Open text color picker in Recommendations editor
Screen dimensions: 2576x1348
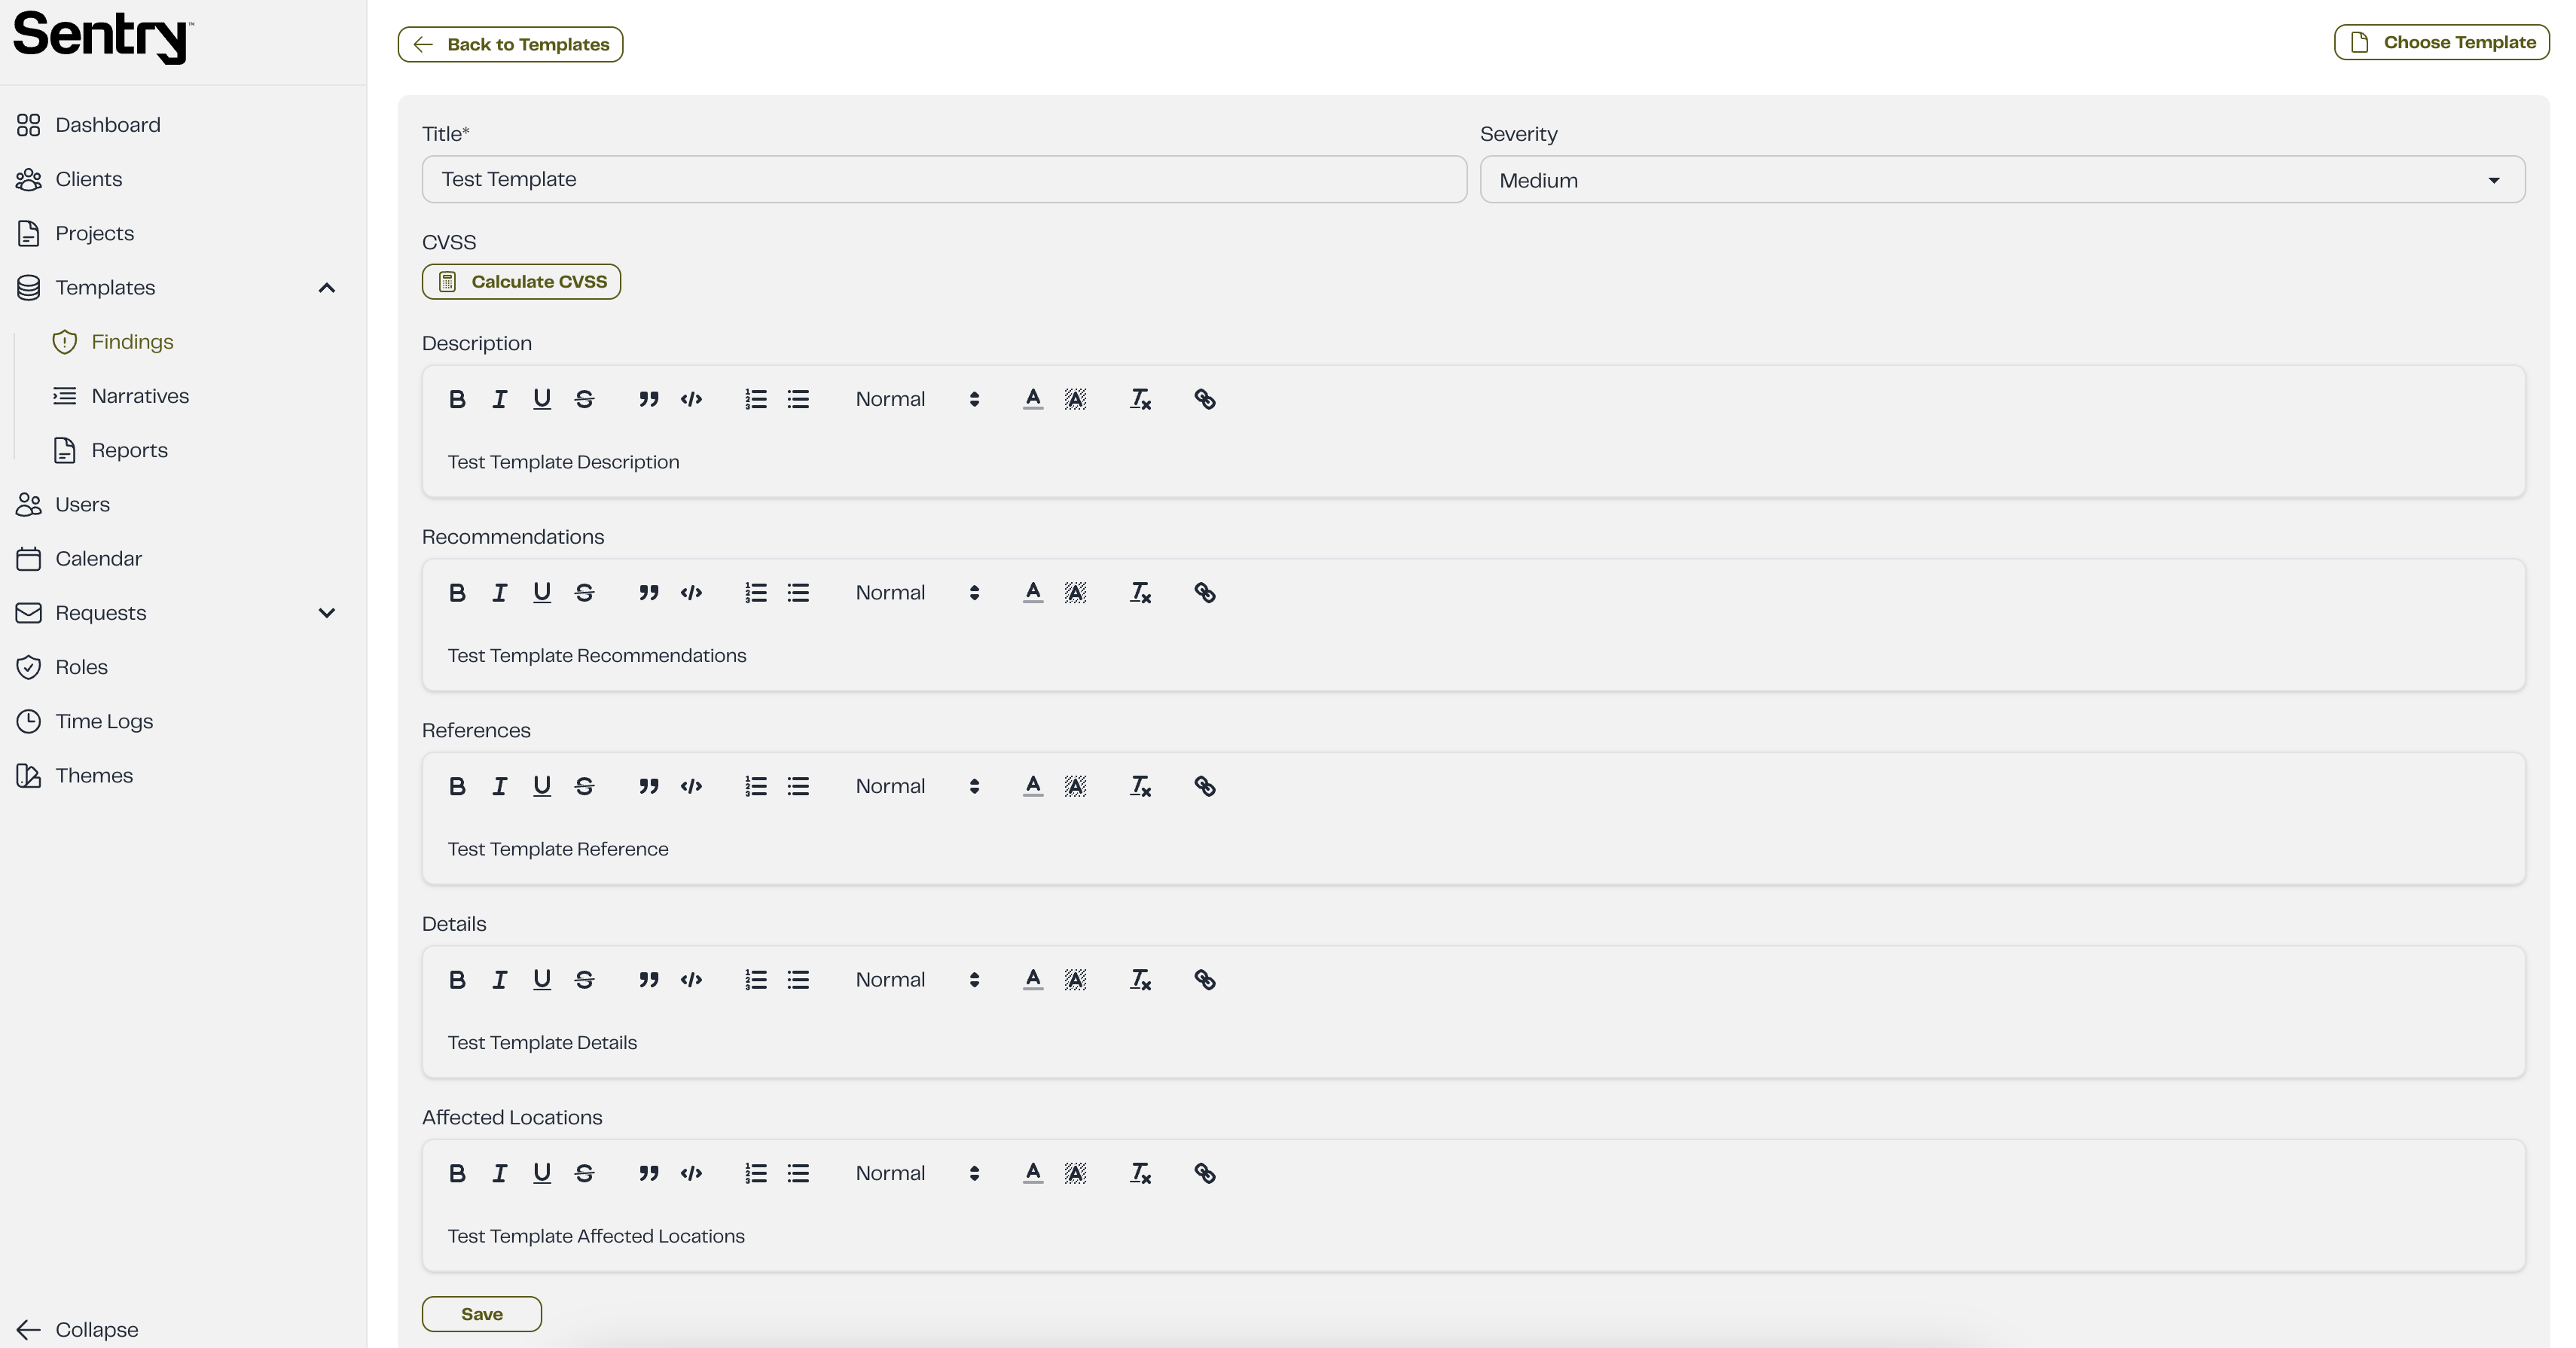(1033, 593)
